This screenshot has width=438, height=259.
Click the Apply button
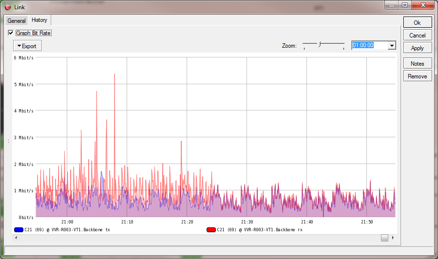tap(418, 48)
